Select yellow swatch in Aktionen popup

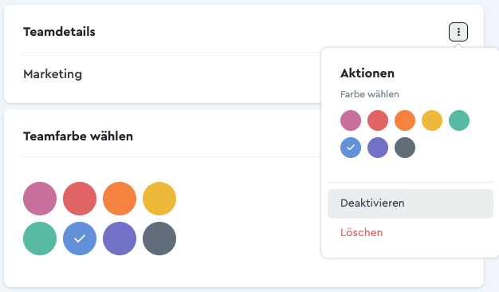tap(432, 120)
